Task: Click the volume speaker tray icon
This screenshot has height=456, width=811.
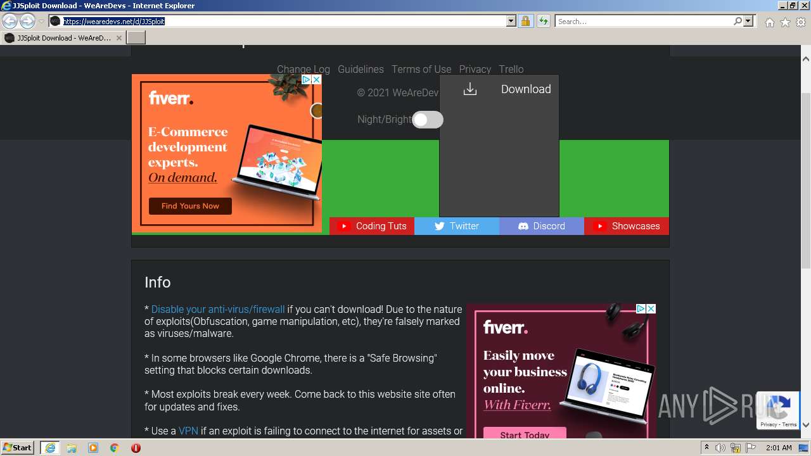Action: tap(720, 448)
